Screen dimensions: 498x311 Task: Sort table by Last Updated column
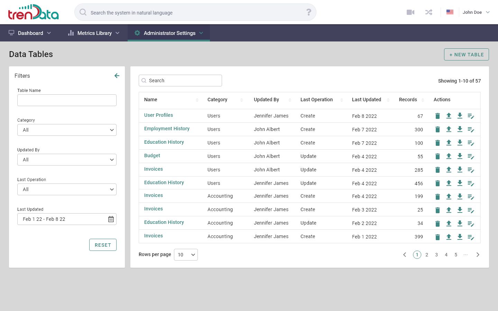pos(388,100)
